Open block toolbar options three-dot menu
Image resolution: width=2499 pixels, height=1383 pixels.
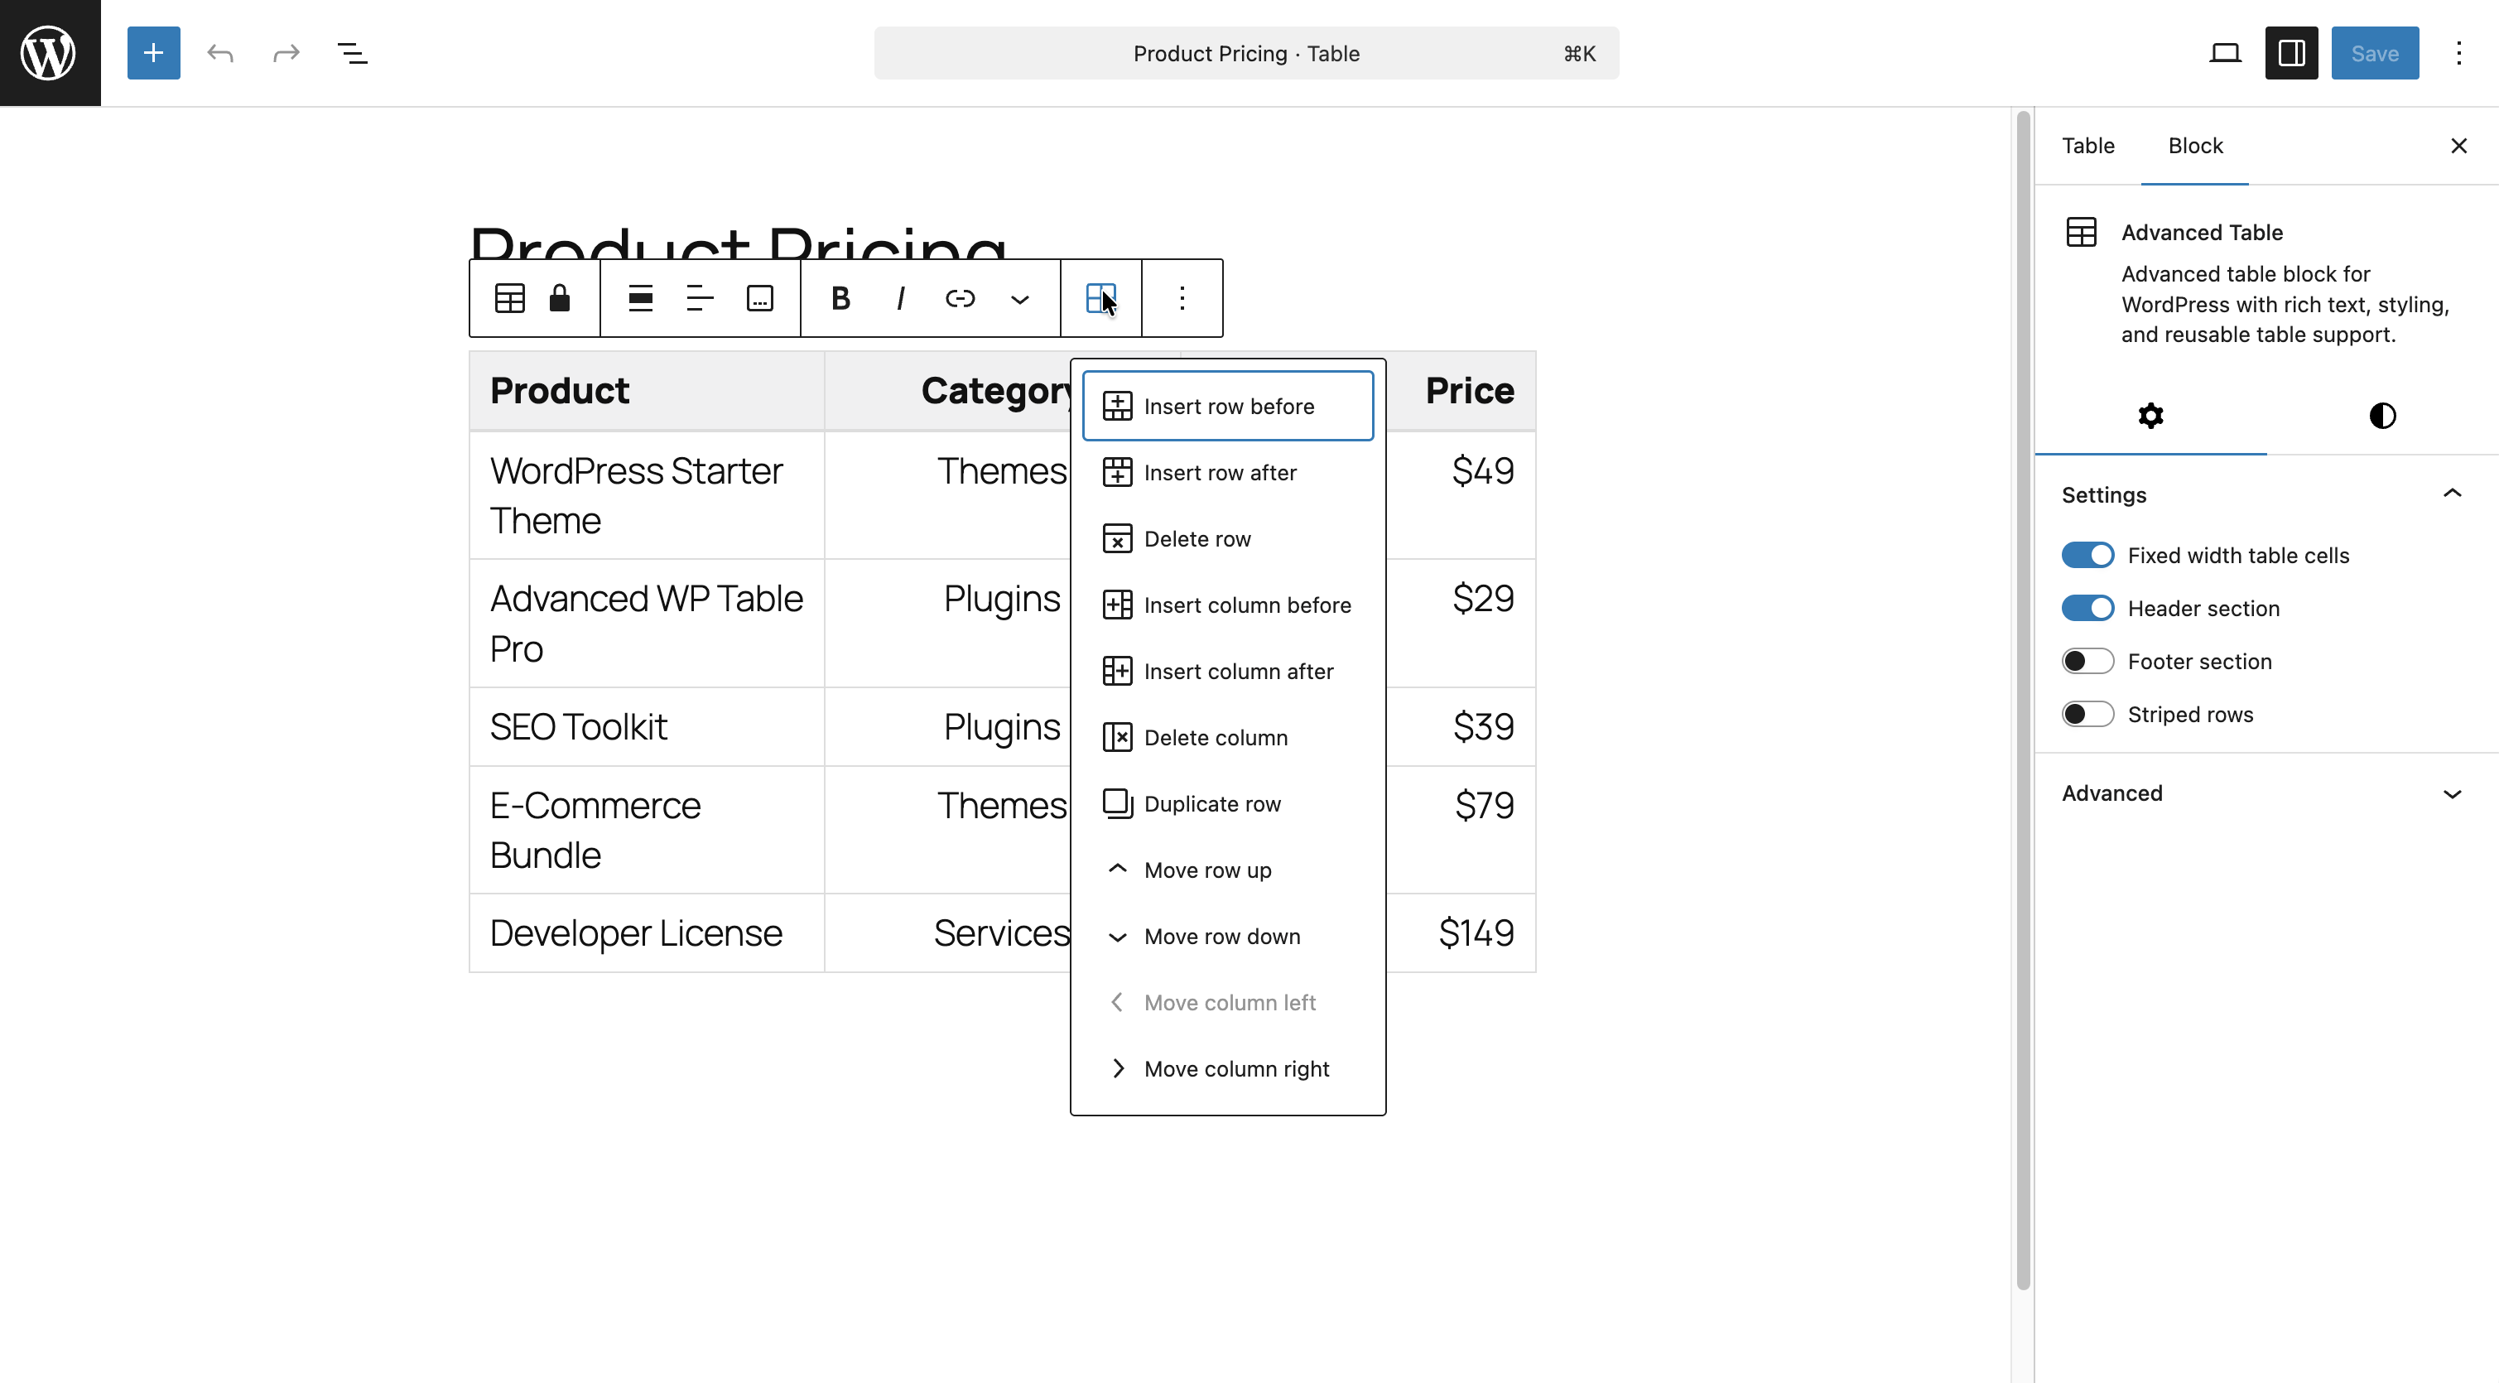[x=1182, y=298]
